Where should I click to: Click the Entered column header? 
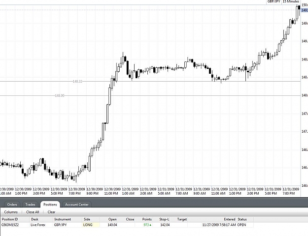pos(212,219)
